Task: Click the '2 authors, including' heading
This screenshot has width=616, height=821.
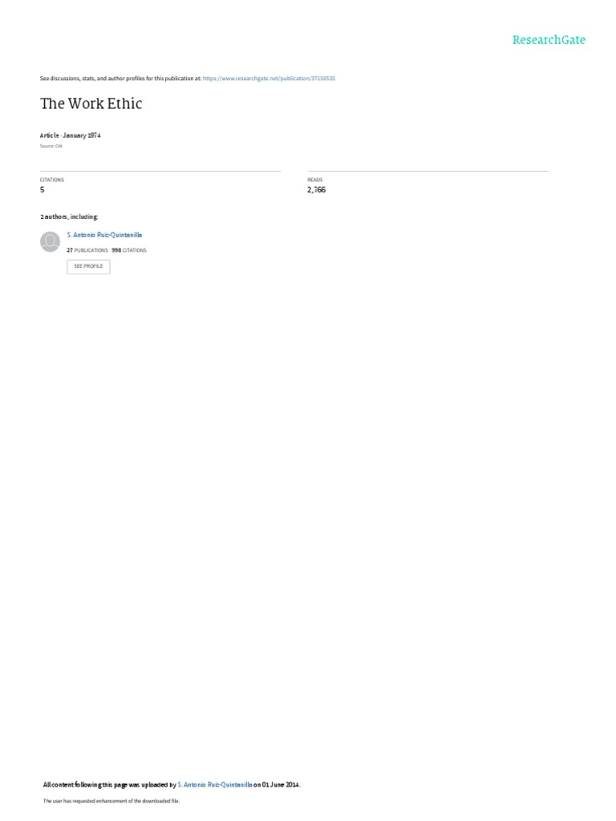Action: coord(69,216)
